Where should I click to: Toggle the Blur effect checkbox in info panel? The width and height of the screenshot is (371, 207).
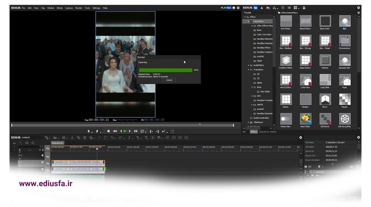click(x=308, y=175)
